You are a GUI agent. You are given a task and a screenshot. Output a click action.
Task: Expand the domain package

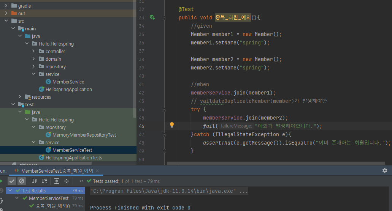(33, 59)
